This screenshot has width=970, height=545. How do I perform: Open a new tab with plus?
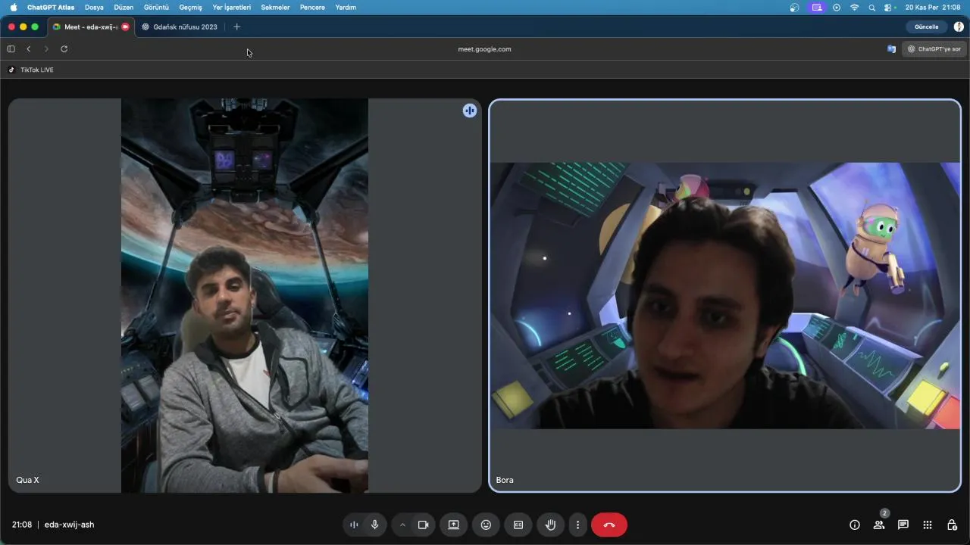(x=236, y=26)
